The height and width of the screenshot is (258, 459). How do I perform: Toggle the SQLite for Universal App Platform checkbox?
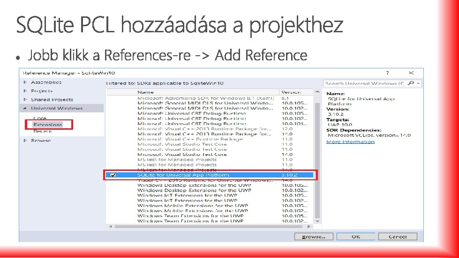click(113, 175)
